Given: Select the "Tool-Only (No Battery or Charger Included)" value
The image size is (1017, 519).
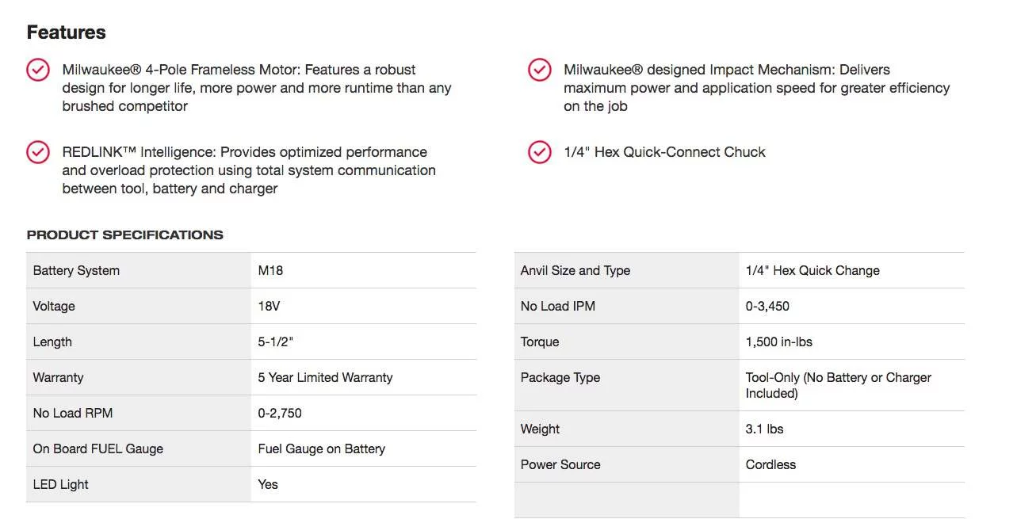Looking at the screenshot, I should click(x=839, y=385).
